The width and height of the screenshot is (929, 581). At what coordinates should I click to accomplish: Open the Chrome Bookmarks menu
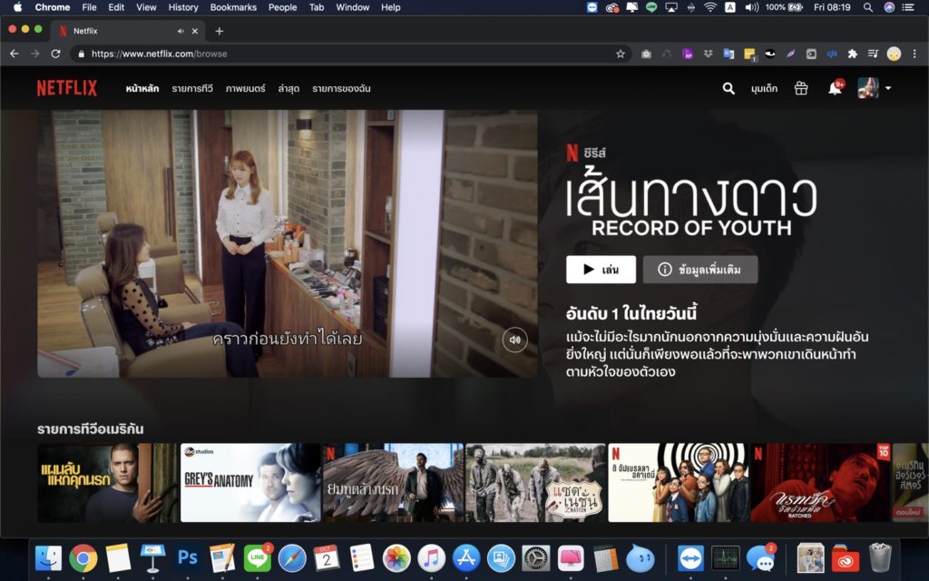tap(233, 7)
